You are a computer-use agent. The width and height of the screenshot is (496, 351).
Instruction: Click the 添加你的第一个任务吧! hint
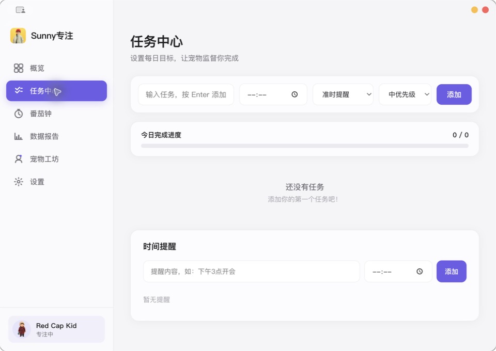point(303,199)
